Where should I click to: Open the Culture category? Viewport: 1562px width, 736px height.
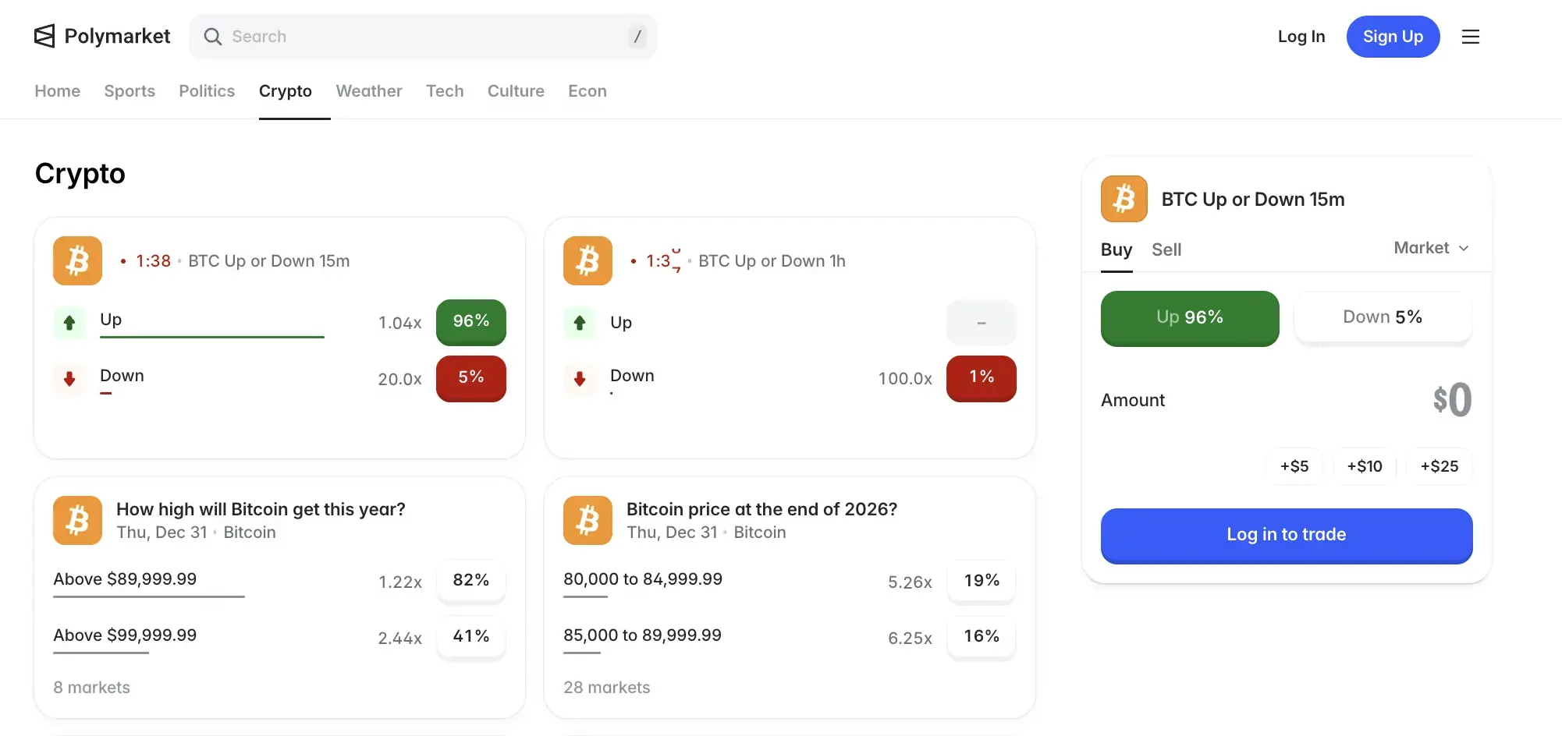516,91
